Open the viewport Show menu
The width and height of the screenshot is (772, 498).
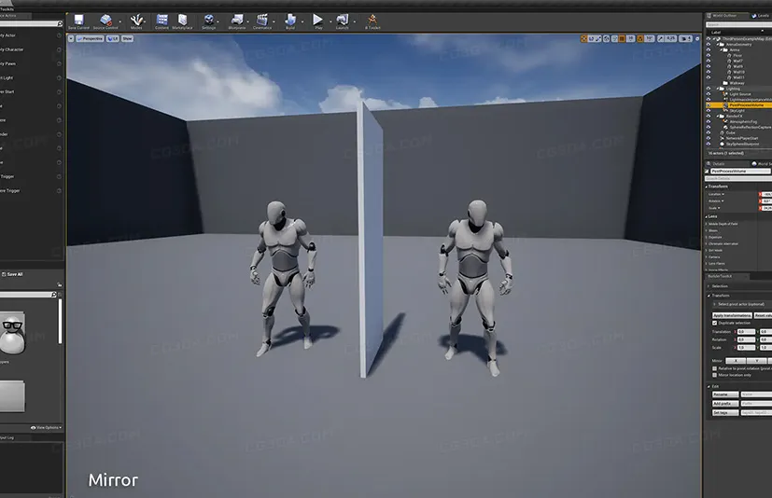point(128,38)
